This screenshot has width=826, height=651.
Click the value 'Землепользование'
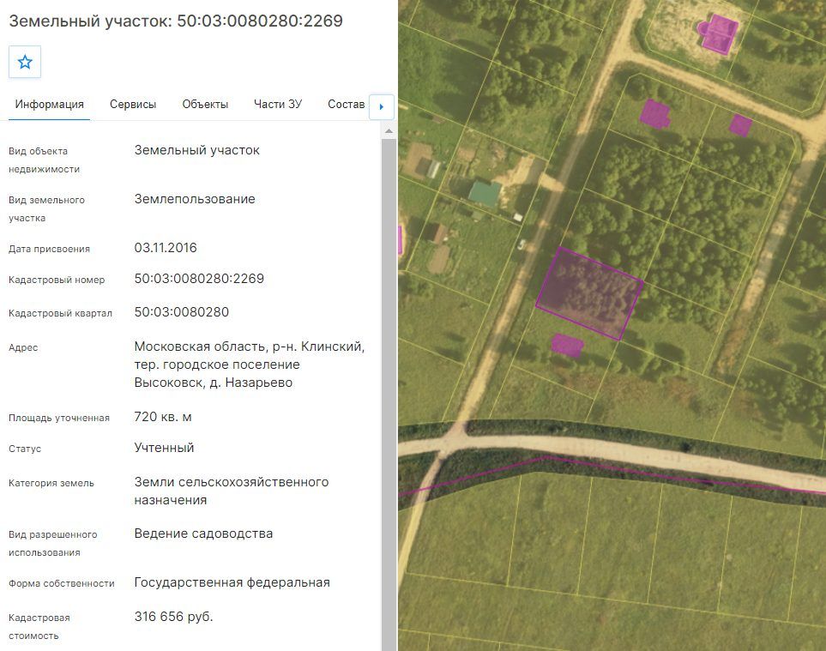coord(195,199)
